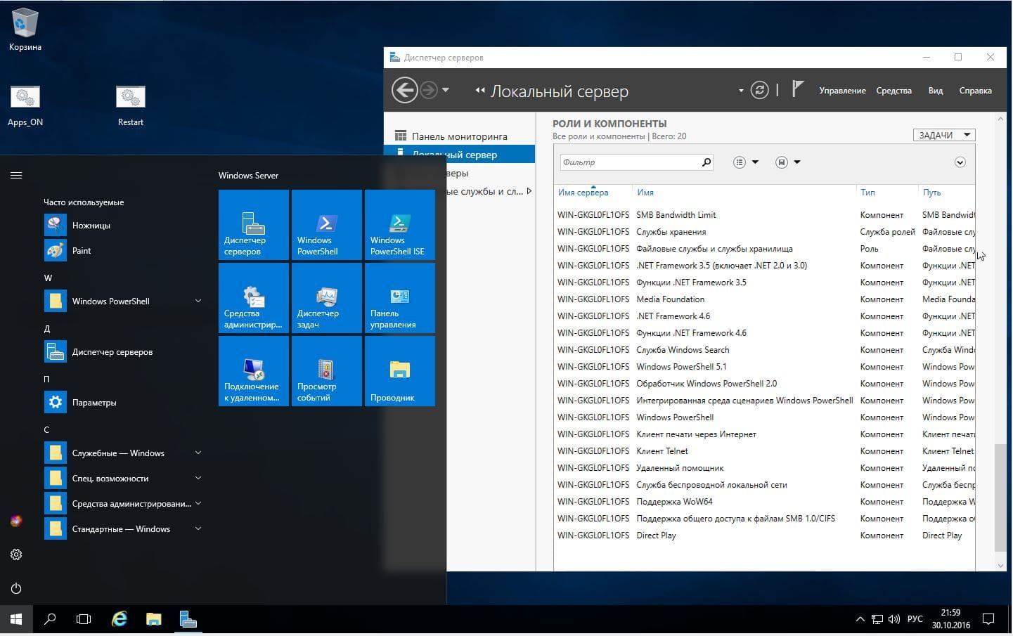Select the Apps_ON desktop shortcut
Viewport: 1013px width, 636px height.
point(25,105)
